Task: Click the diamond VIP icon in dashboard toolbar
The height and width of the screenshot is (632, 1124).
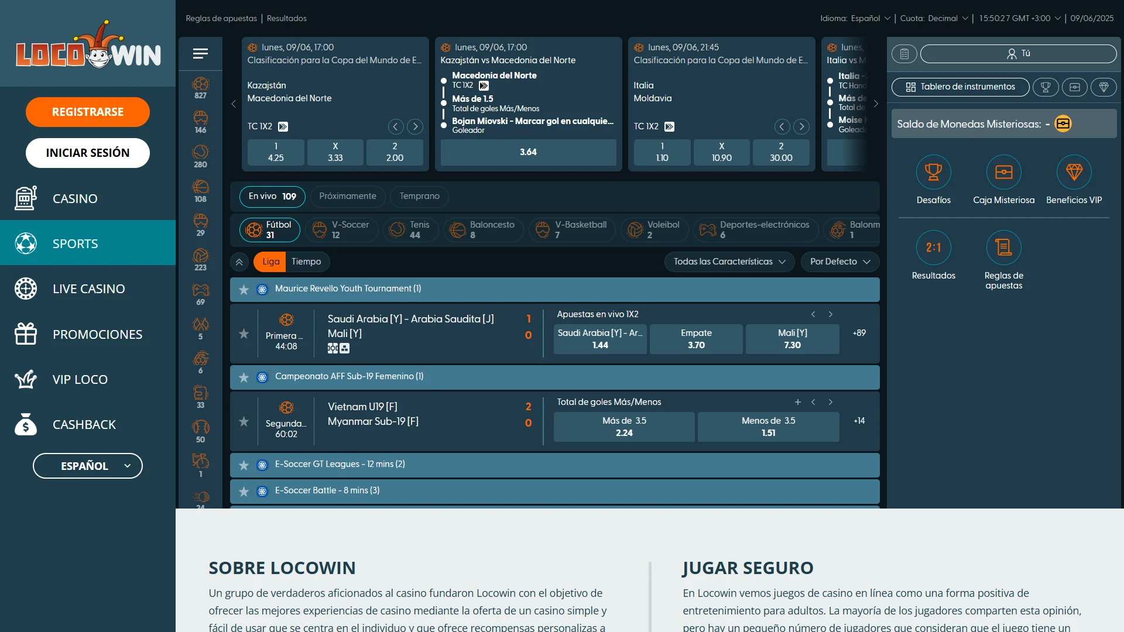Action: click(x=1104, y=87)
